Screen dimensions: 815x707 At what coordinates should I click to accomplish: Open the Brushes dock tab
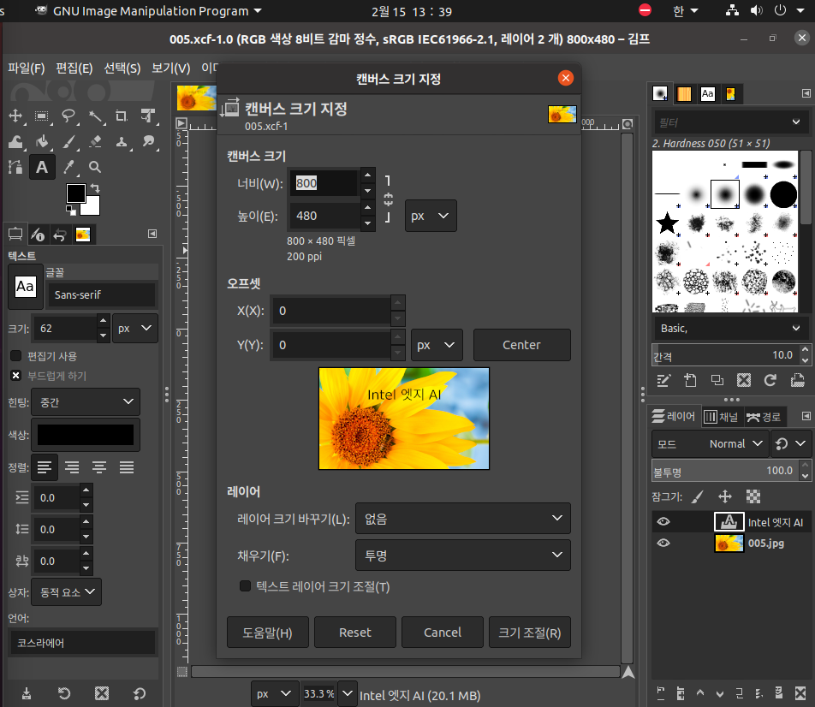click(660, 93)
